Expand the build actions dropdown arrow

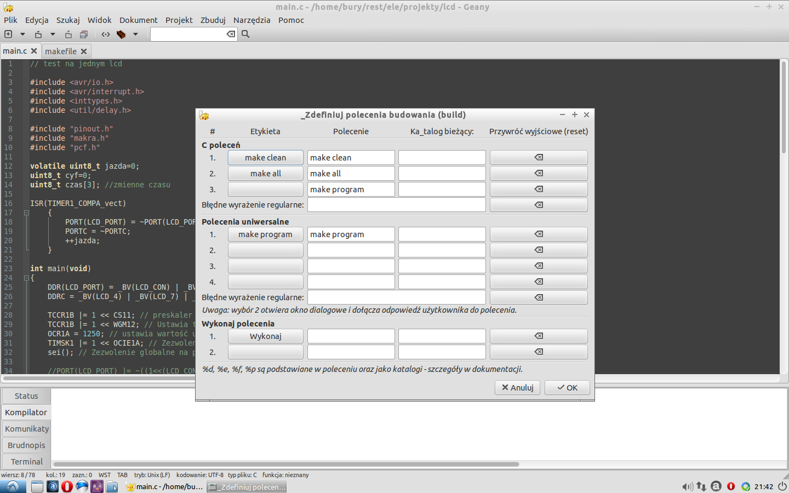point(135,34)
